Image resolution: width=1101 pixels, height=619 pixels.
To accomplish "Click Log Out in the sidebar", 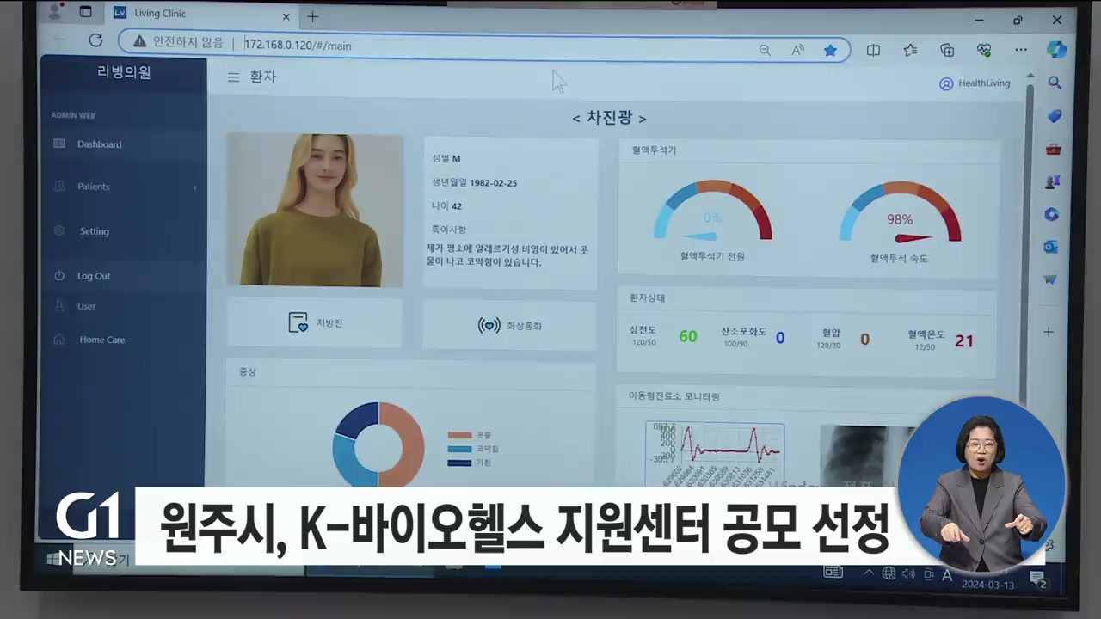I will 94,276.
